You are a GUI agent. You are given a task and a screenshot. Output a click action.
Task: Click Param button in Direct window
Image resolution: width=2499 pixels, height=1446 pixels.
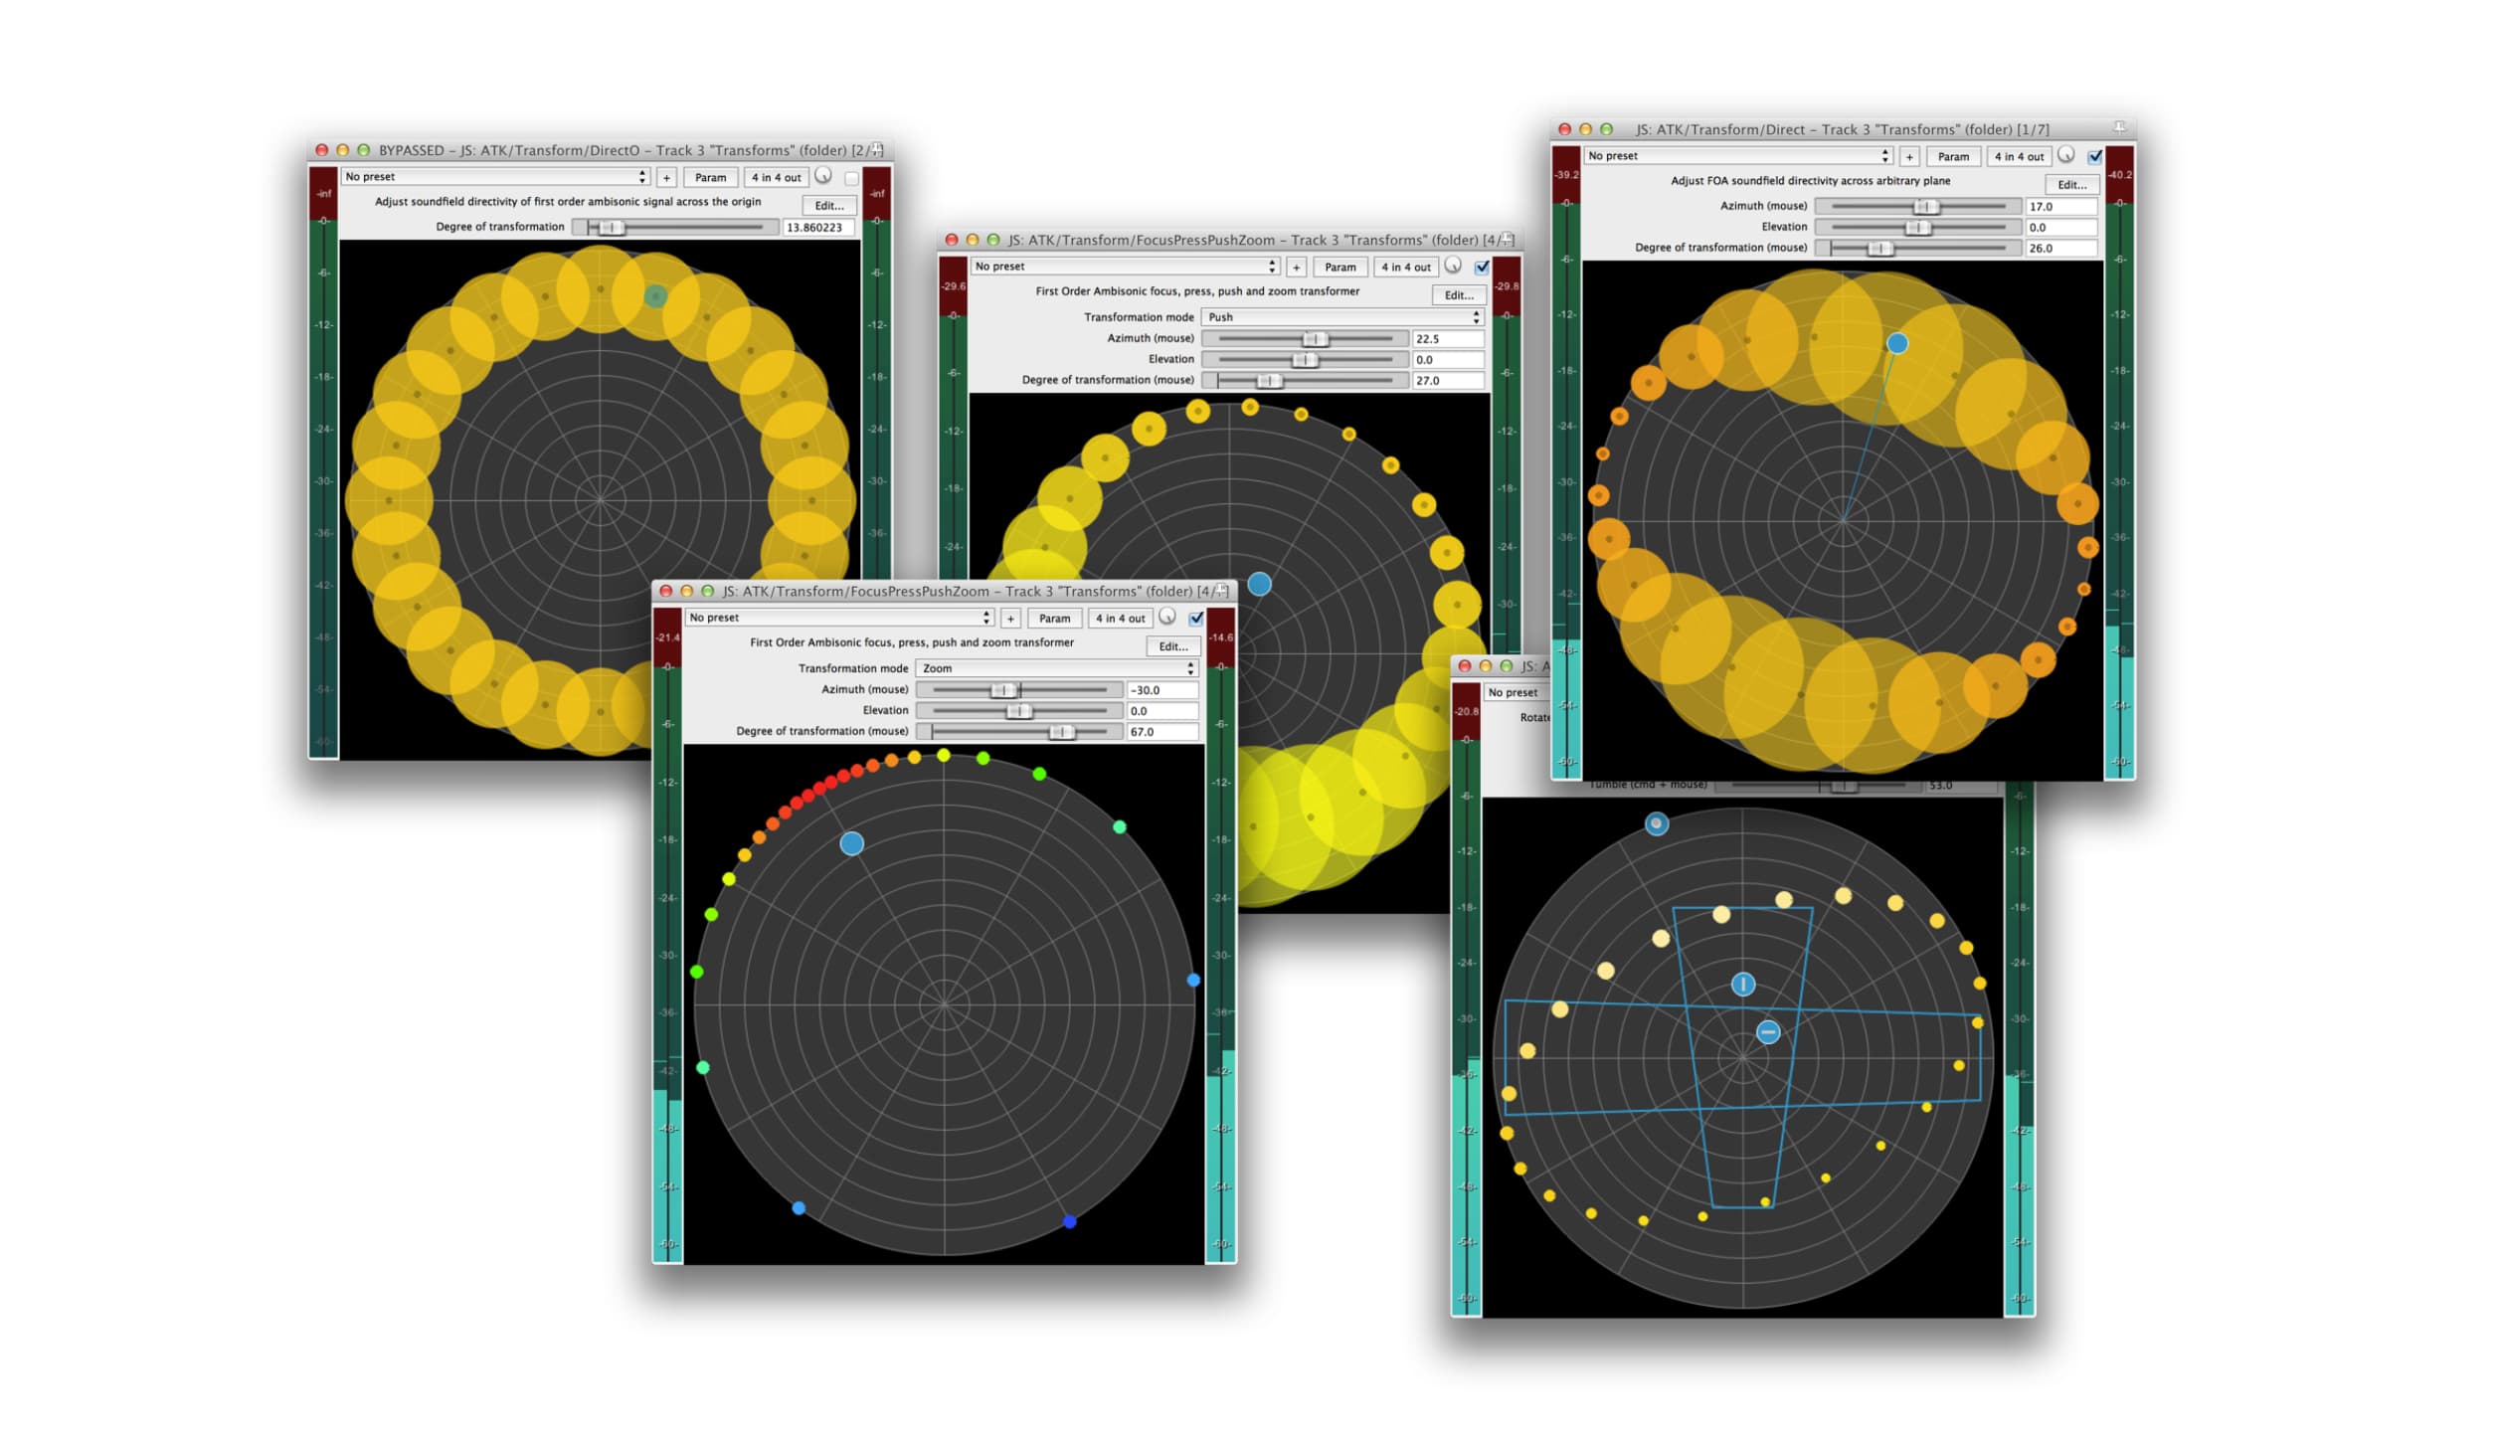[1953, 157]
